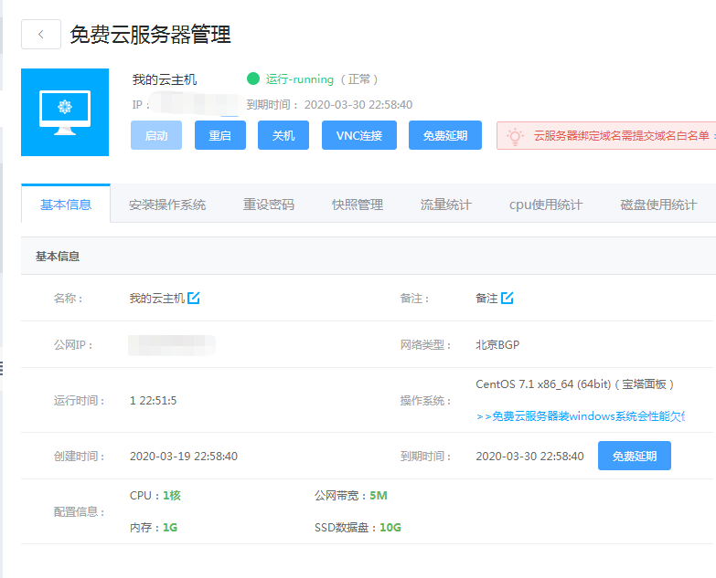Click the red domain whitelist notice banner
This screenshot has width=716, height=578.
606,136
